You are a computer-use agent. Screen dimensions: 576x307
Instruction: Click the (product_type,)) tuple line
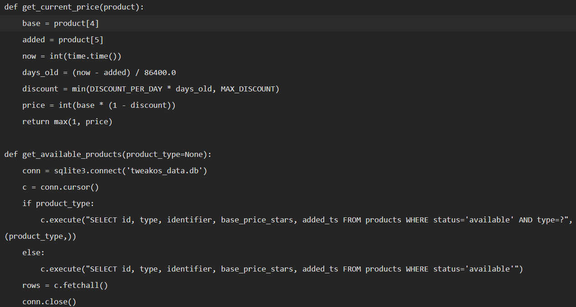click(40, 236)
